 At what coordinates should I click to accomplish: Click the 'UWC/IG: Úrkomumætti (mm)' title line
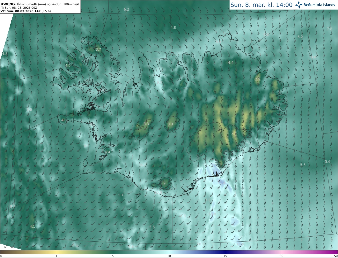[x=40, y=4]
